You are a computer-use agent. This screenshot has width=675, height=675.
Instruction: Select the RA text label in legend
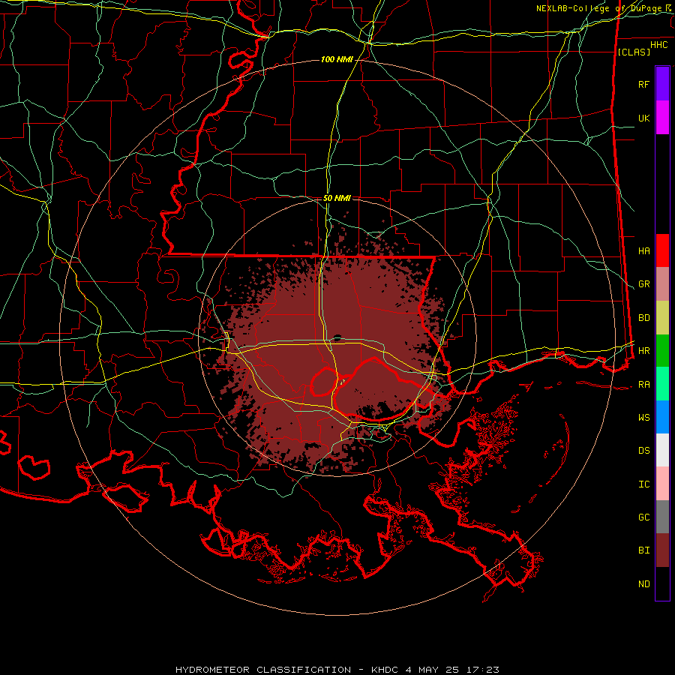tap(643, 384)
